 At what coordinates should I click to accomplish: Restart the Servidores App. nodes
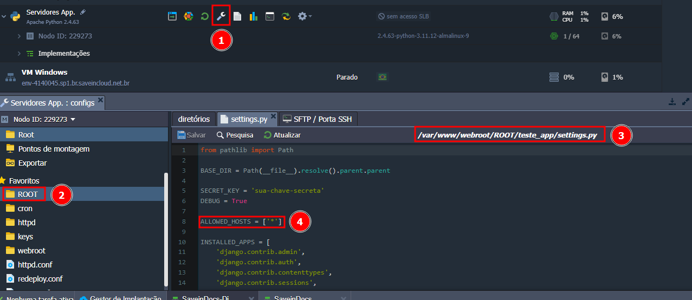(x=204, y=16)
